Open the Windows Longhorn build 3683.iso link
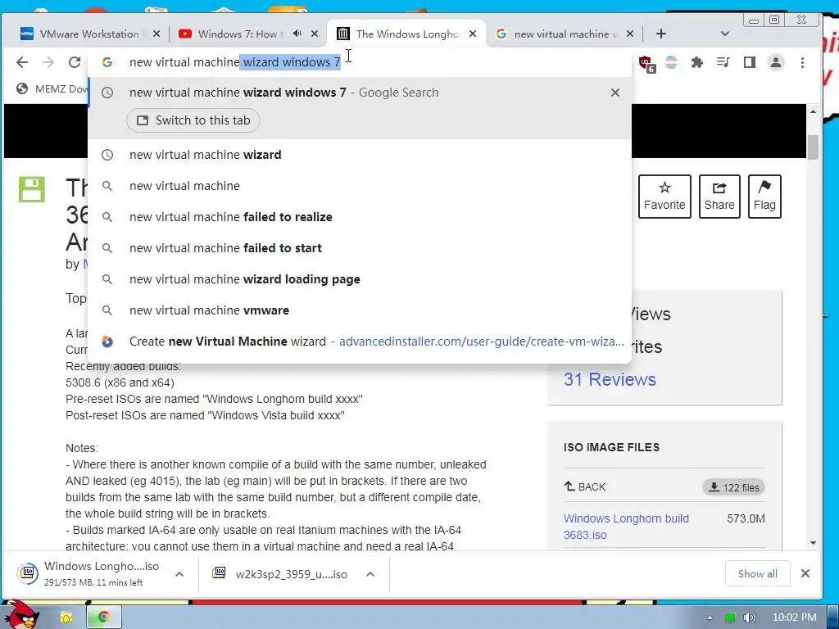 (626, 527)
